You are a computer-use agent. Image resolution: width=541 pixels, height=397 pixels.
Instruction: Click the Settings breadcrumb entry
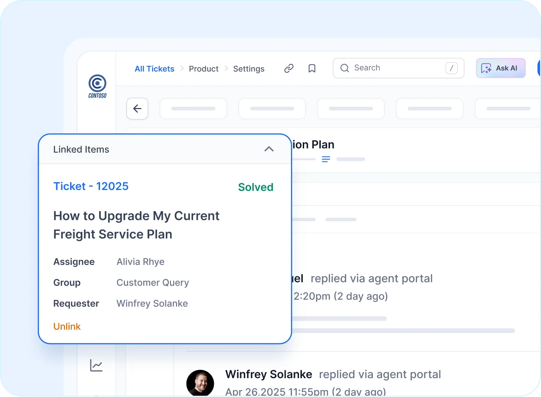tap(249, 69)
